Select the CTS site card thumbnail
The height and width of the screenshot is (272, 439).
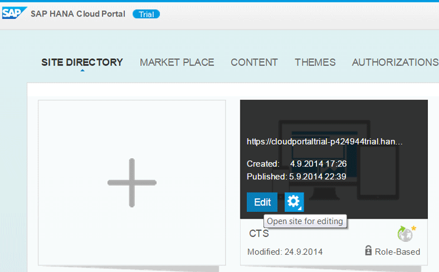pos(334,159)
